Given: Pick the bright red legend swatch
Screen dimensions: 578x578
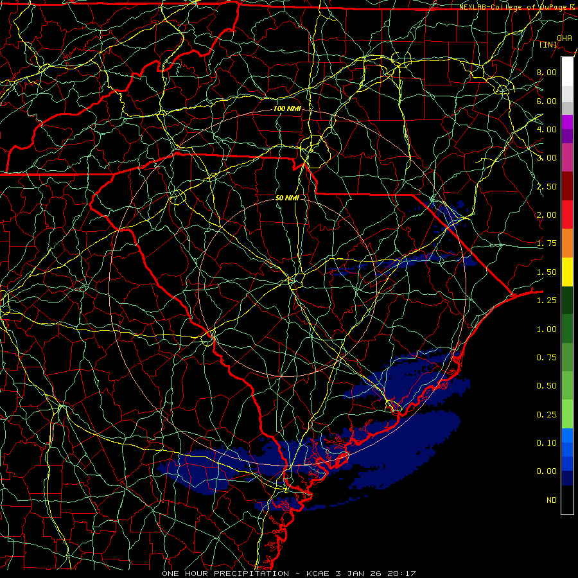Looking at the screenshot, I should pos(567,215).
